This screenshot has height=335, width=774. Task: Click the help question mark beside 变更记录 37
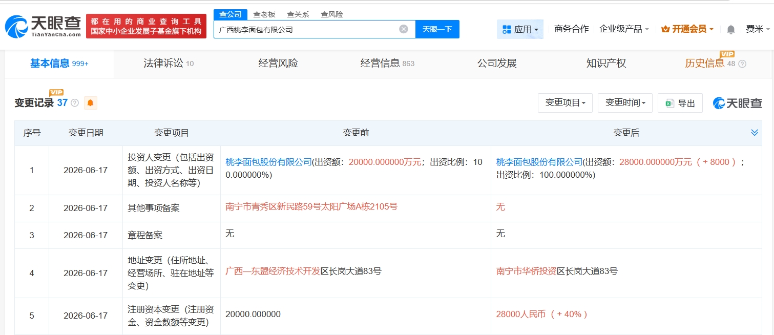75,103
